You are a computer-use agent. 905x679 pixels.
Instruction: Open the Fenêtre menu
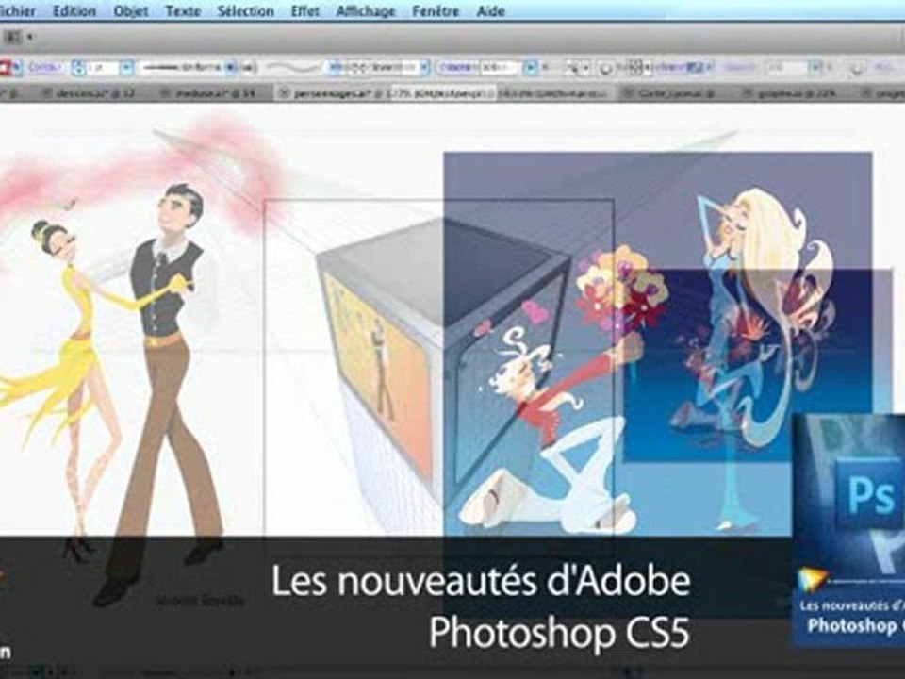click(436, 11)
